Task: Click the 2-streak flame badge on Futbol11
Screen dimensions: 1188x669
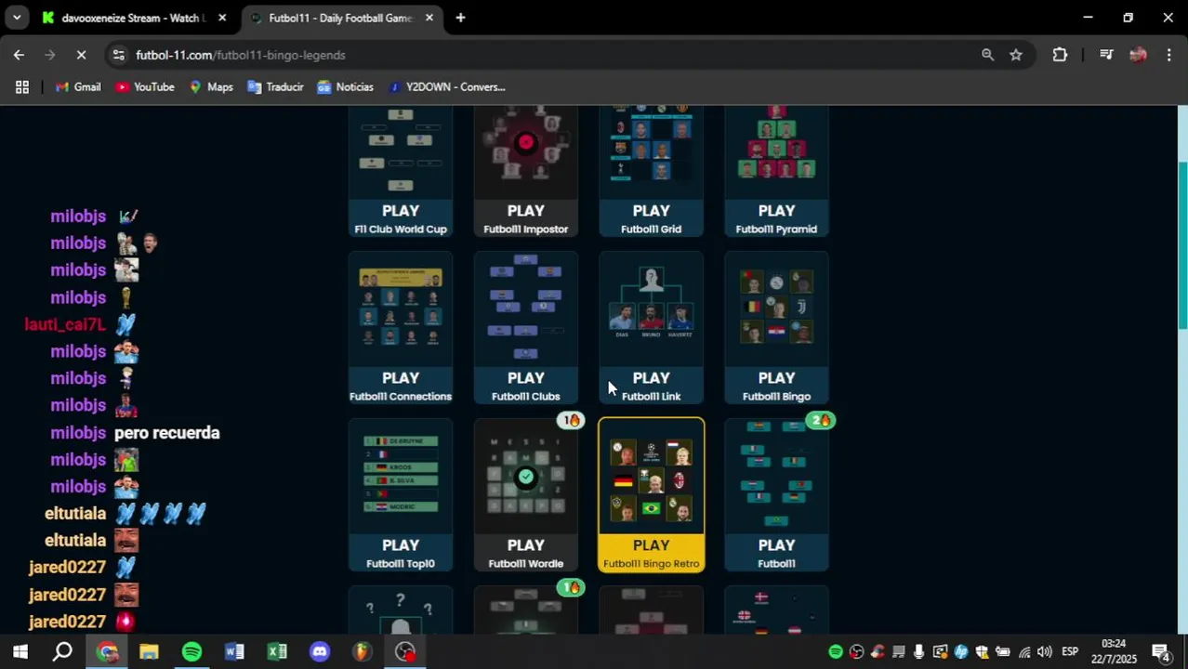Action: 820,420
